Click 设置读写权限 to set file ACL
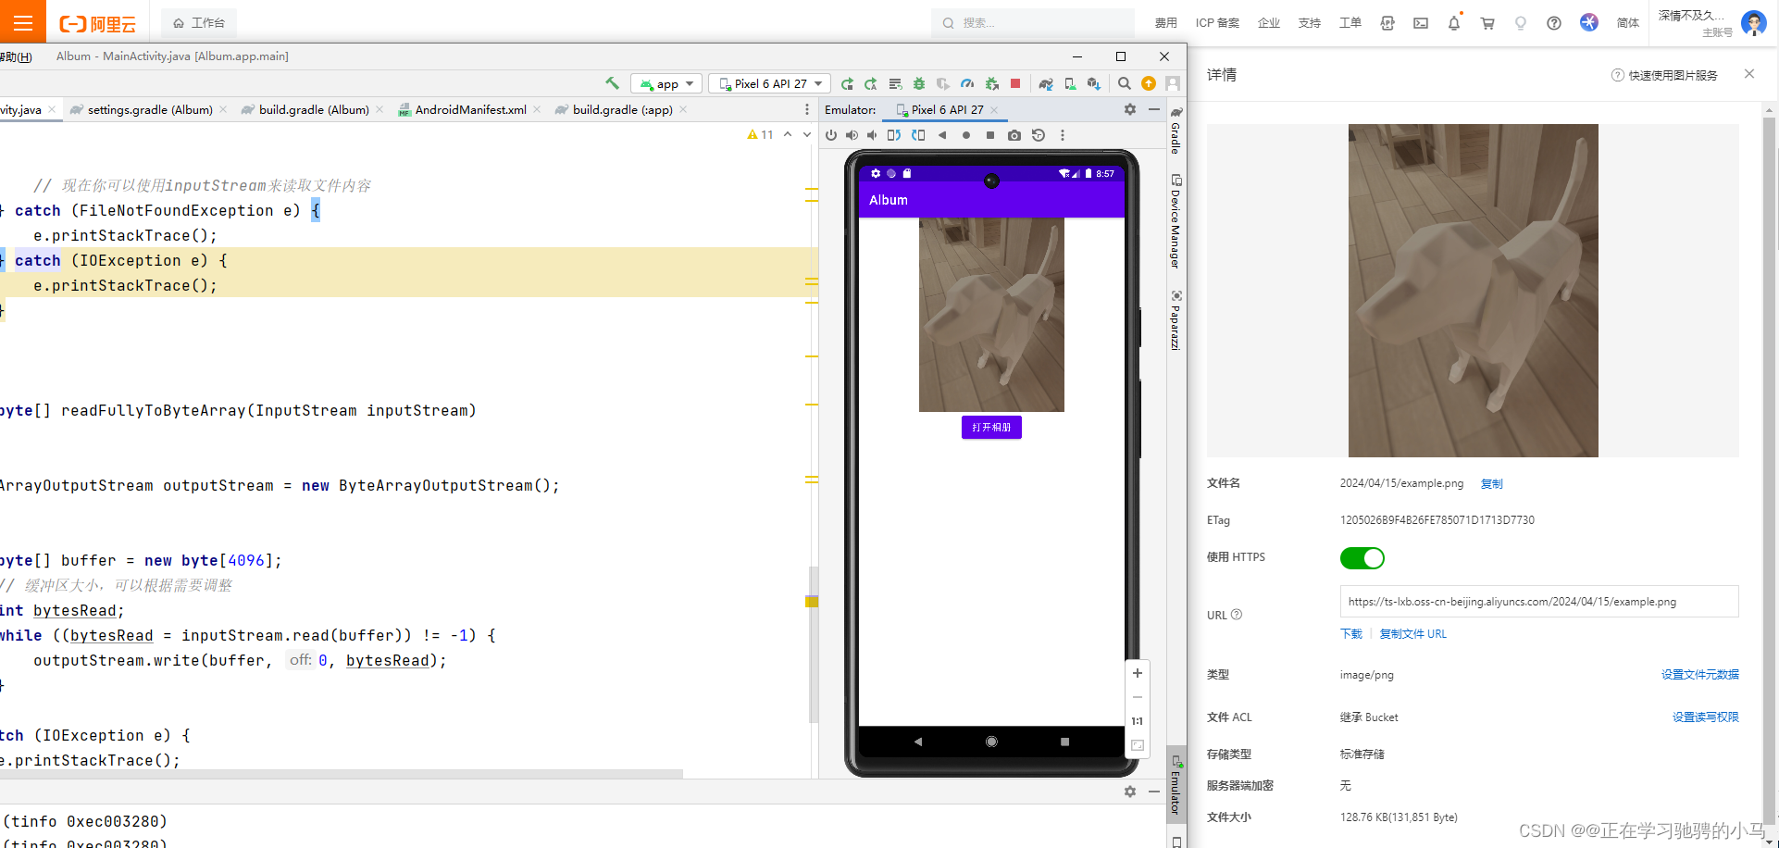 click(1706, 717)
